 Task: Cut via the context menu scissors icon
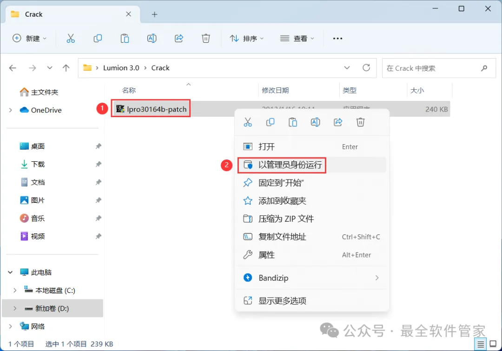(x=248, y=122)
